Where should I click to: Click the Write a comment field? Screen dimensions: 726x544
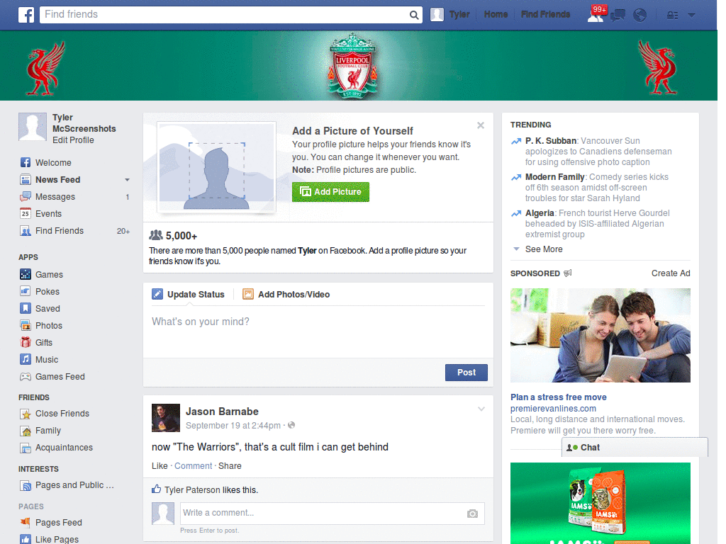[x=332, y=514]
